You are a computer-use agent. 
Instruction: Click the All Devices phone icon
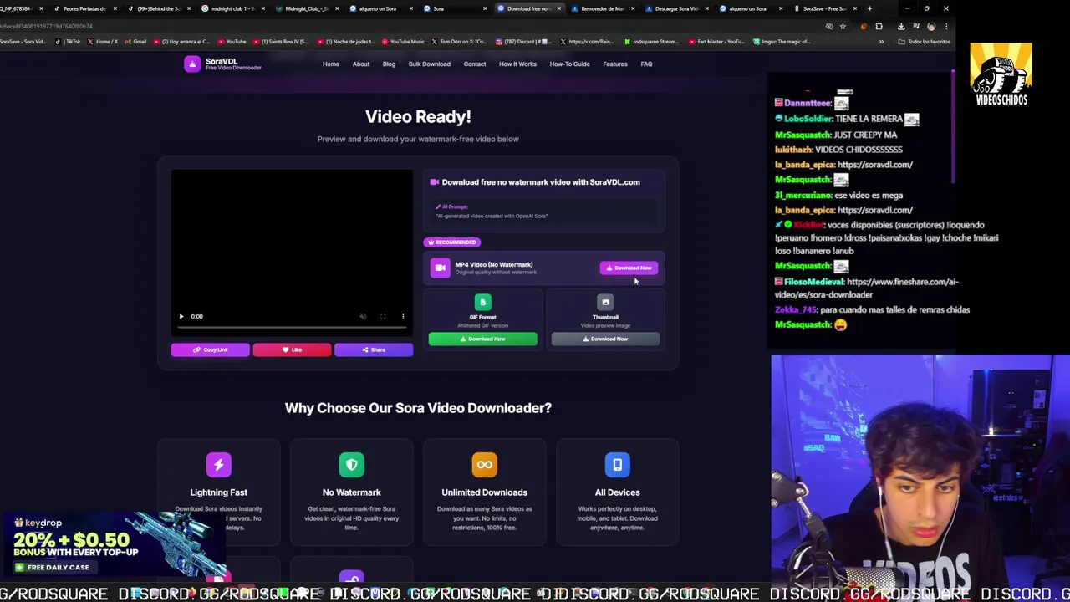(x=617, y=465)
